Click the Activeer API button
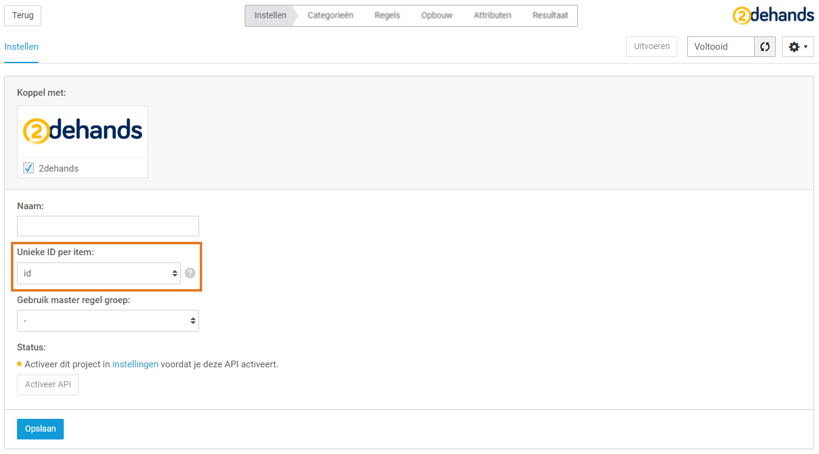The image size is (819, 454). point(48,385)
